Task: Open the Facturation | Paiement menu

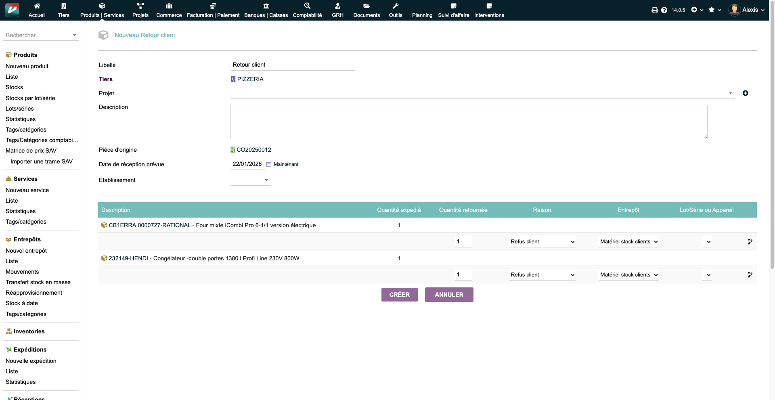Action: 213,10
